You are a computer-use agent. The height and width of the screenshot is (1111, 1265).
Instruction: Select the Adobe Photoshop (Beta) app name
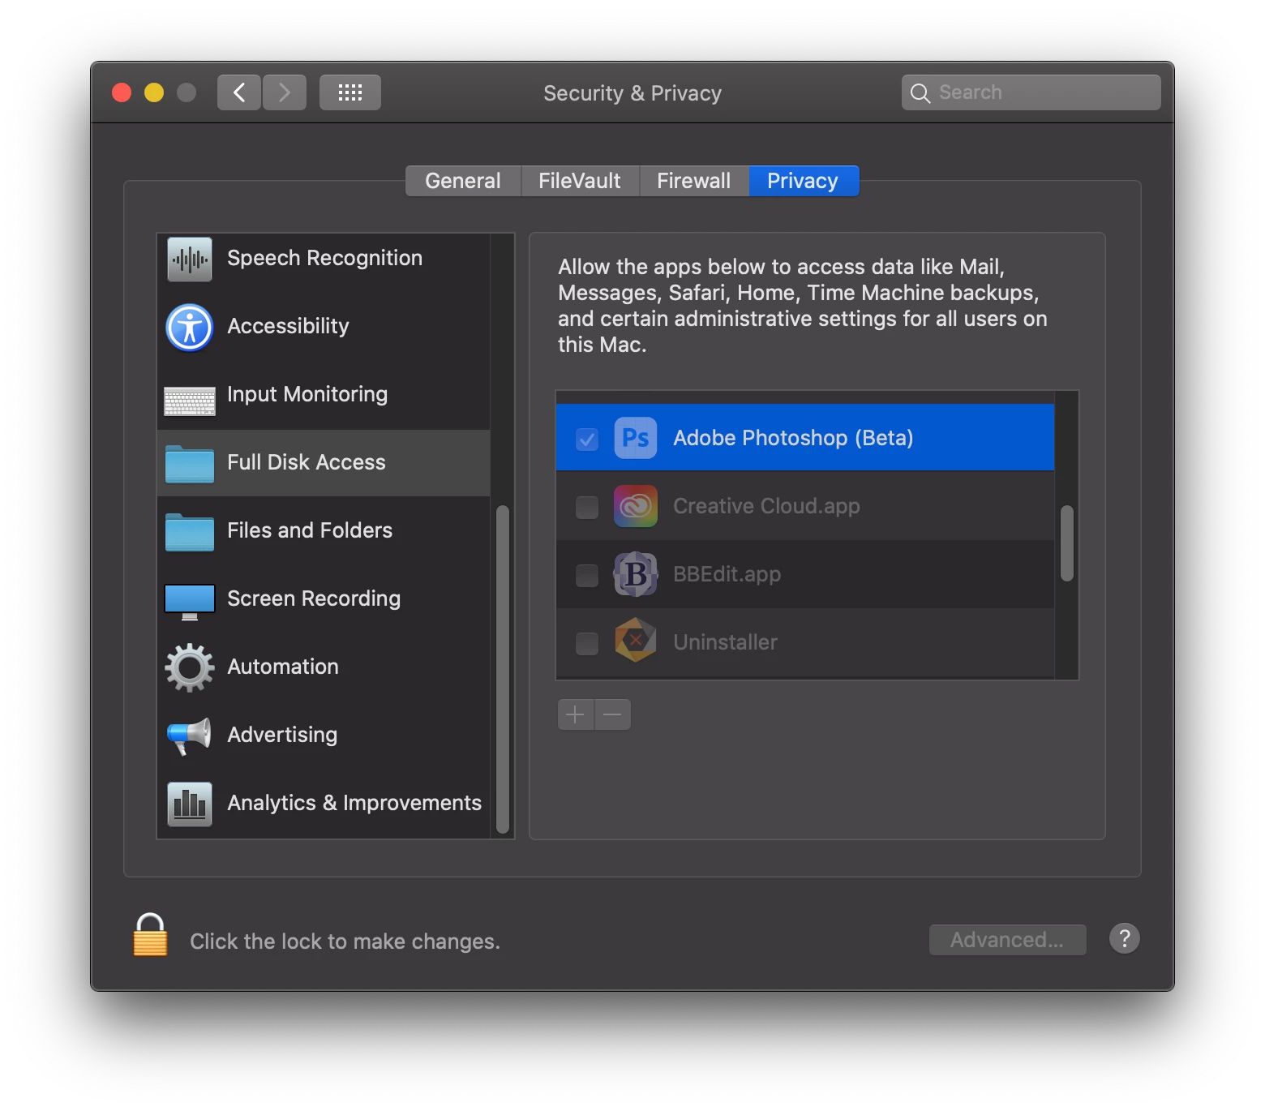tap(793, 438)
